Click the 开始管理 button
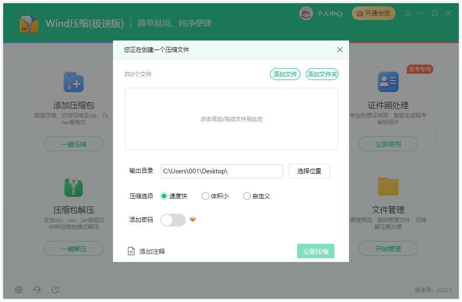This screenshot has width=462, height=302. [x=388, y=248]
